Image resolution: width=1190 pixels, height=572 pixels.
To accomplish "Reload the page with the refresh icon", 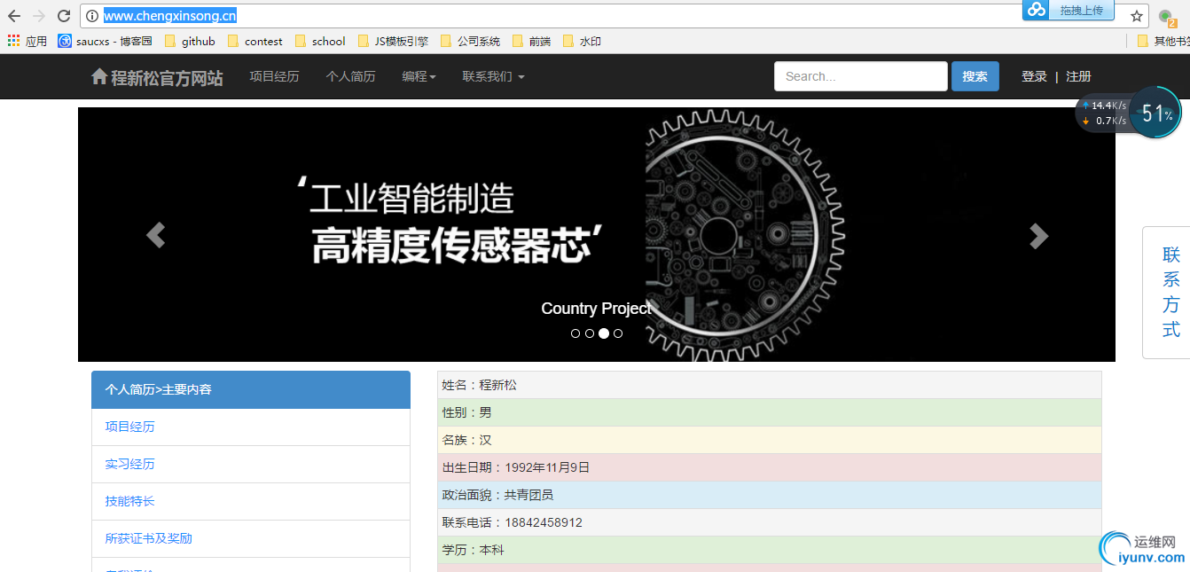I will pos(64,16).
